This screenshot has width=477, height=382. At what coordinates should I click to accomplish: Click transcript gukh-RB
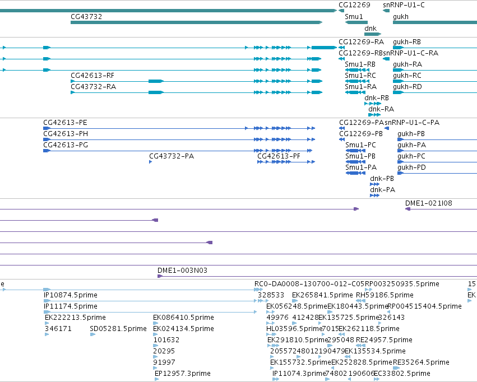[x=435, y=48]
